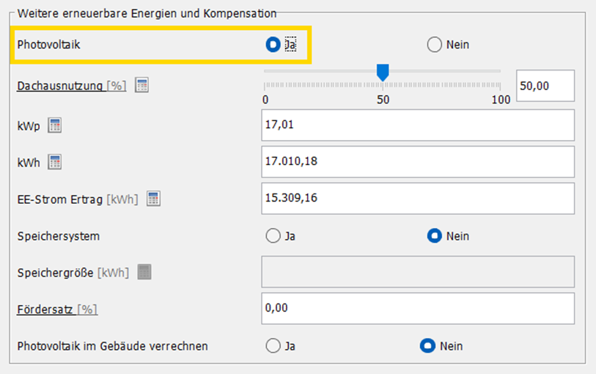
Task: Choose Nein for Speichersystem
Action: (435, 236)
